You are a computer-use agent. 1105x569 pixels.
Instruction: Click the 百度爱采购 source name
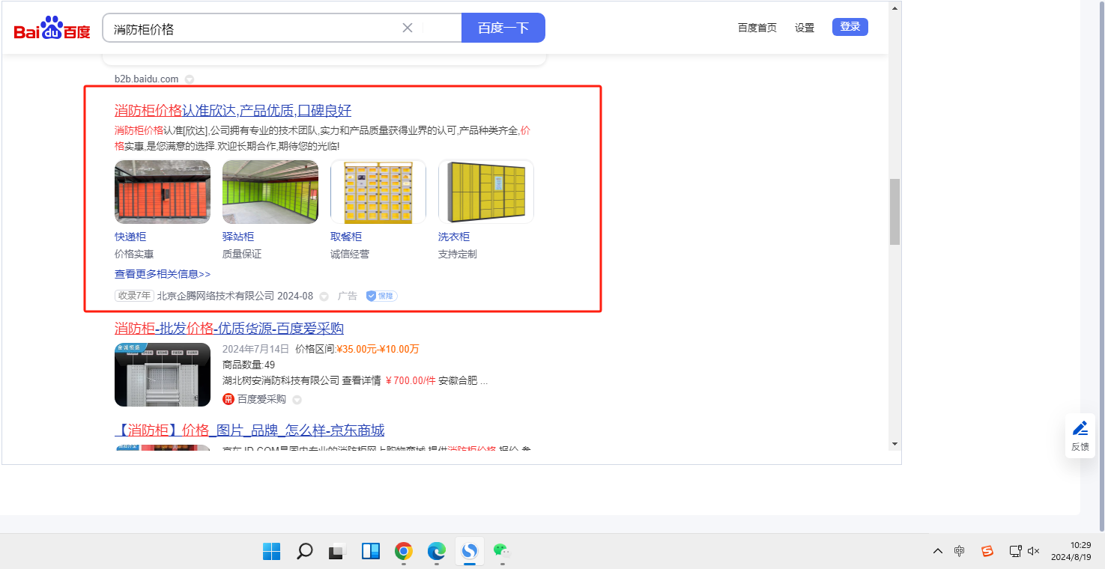tap(261, 399)
